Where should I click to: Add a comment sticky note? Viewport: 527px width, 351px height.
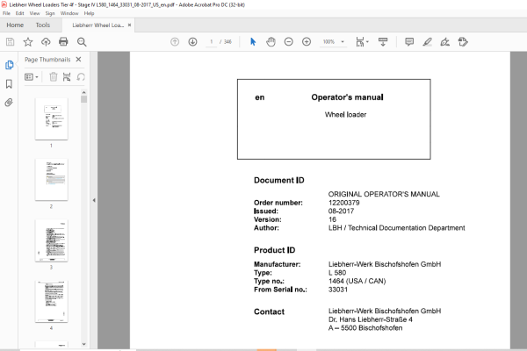[x=409, y=42]
